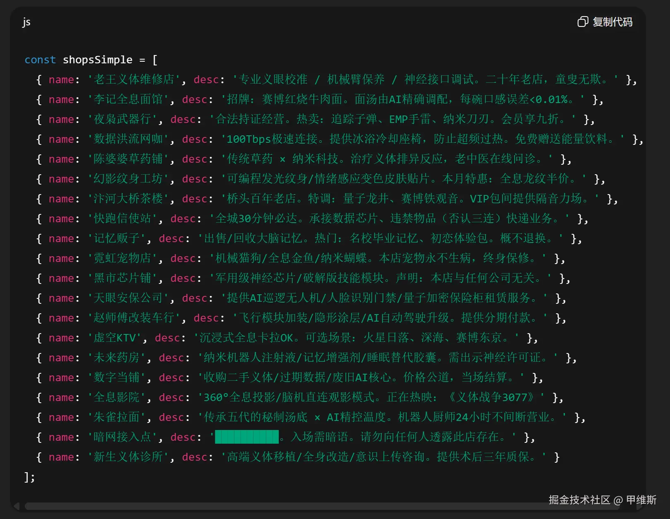Click the description starting '招牌：赛博红烧牛肉面'
670x519 pixels.
(403, 99)
